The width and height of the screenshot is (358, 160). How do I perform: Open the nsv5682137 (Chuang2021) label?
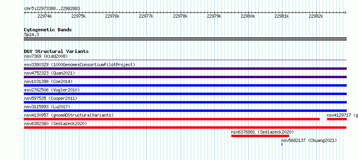[309, 140]
